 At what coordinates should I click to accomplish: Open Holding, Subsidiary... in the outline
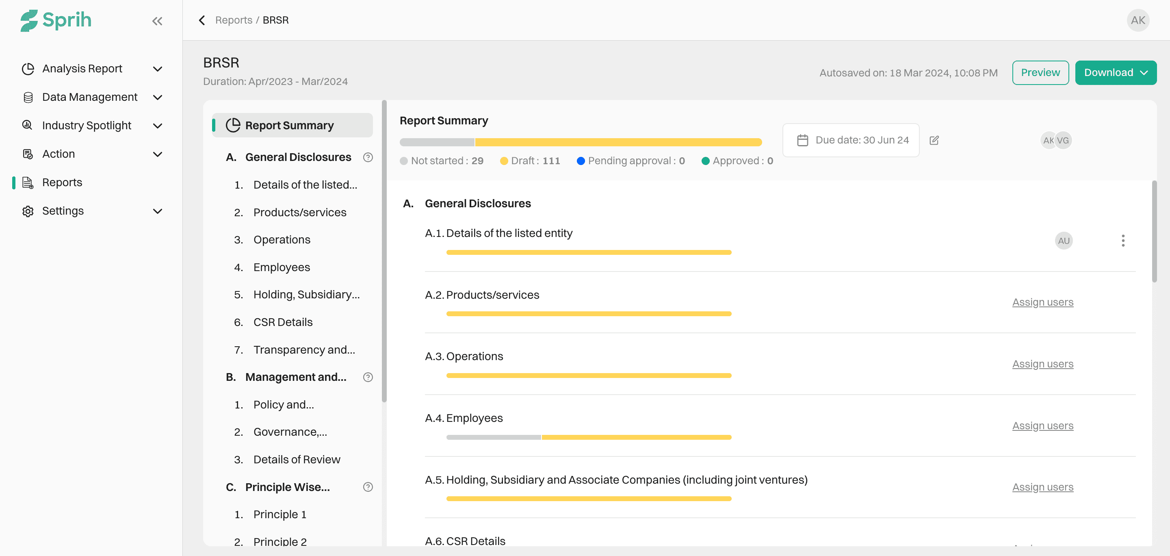307,295
